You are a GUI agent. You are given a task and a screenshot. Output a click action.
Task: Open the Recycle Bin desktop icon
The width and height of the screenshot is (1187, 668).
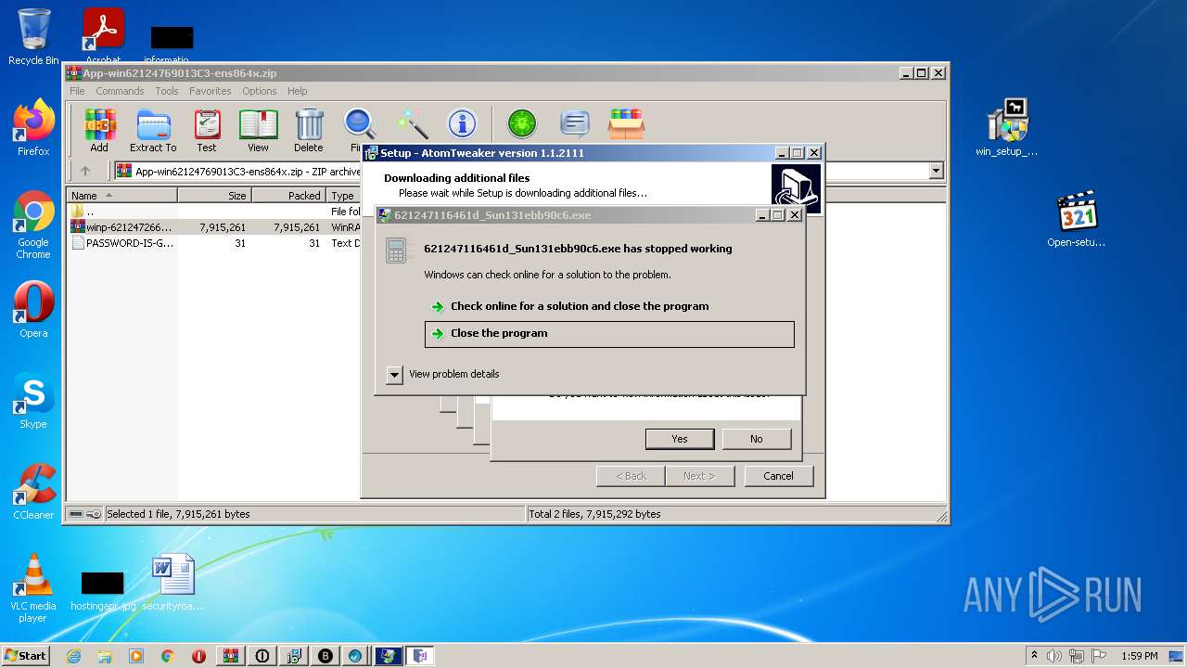[x=33, y=37]
